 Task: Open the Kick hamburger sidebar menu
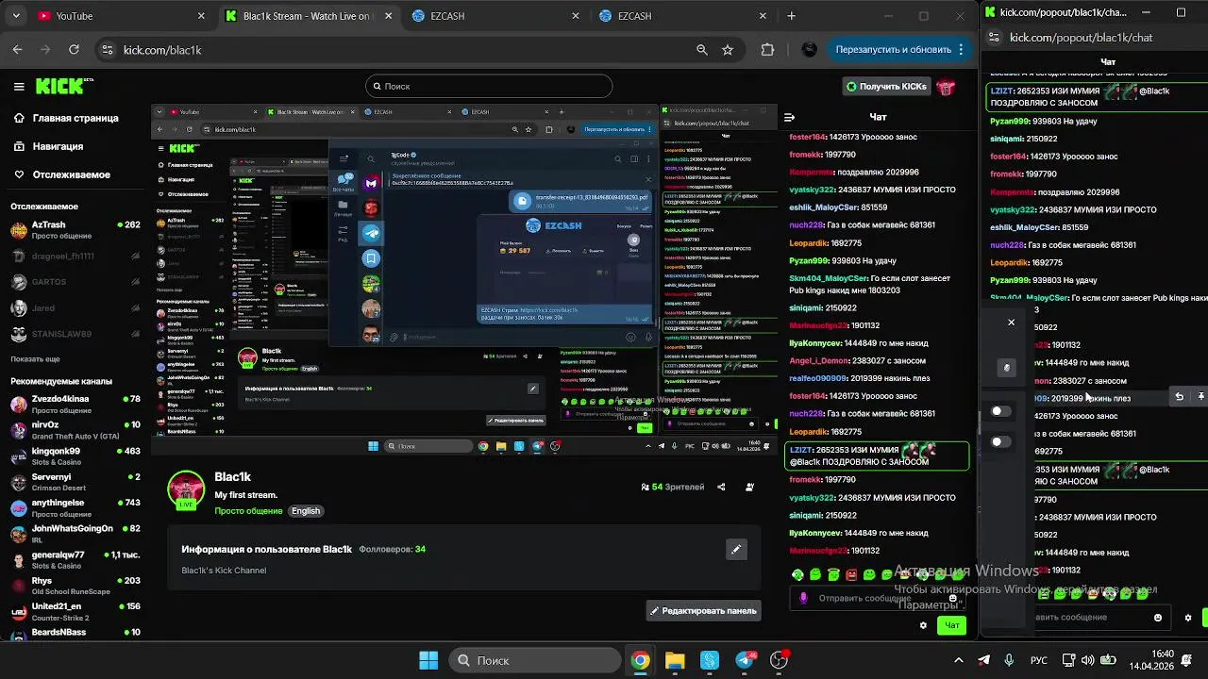tap(19, 86)
